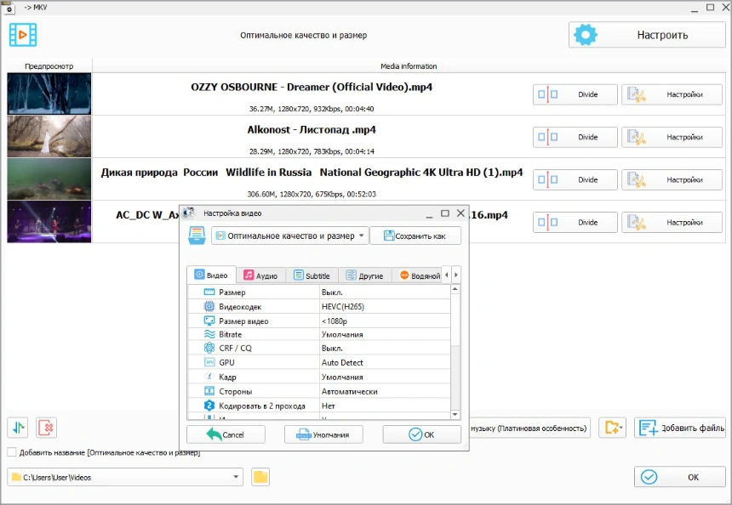Open Настройки for OZZY OSBOURNE video
732x505 pixels.
click(672, 94)
